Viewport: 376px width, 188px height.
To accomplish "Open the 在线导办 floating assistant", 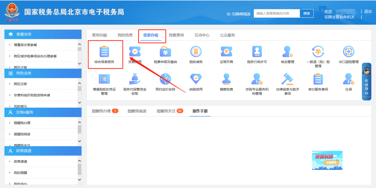I will [367, 82].
